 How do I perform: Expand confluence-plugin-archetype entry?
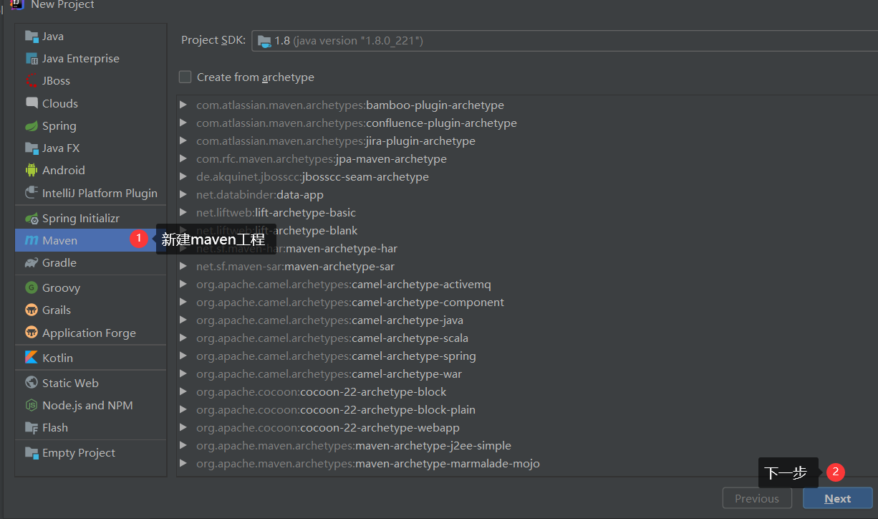(183, 123)
